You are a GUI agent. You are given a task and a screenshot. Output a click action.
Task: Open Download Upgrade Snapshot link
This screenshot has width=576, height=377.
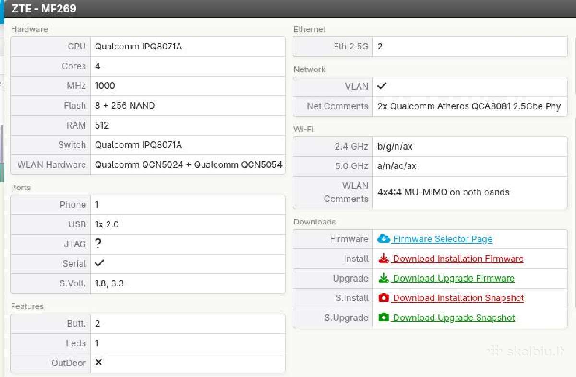point(454,318)
